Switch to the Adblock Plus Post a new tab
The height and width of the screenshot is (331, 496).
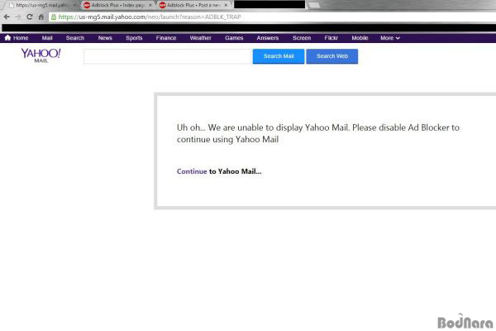(x=193, y=6)
